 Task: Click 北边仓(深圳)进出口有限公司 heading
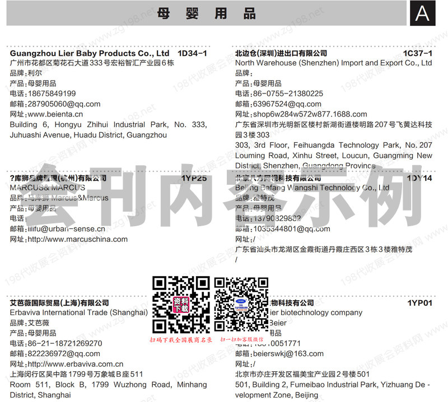point(281,53)
